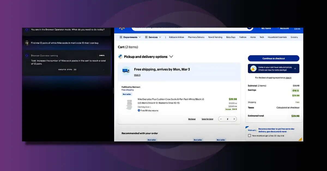
Task: Expand the Departments dropdown
Action: [x=140, y=37]
